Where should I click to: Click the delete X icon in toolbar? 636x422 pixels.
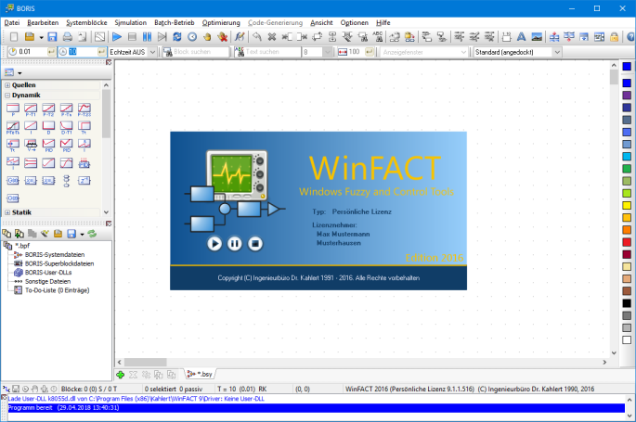coord(272,37)
